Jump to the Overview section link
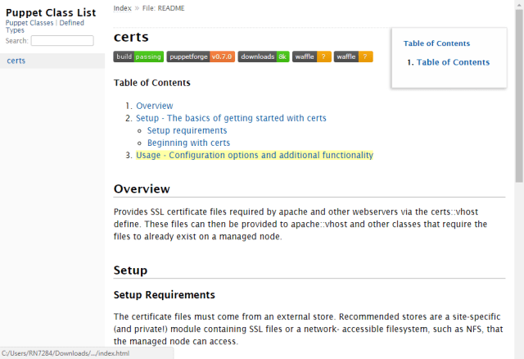 coord(155,106)
